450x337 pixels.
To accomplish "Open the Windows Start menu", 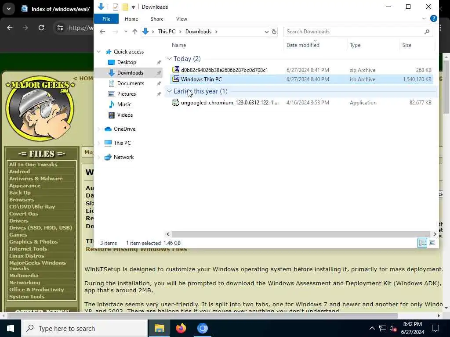I will point(11,328).
